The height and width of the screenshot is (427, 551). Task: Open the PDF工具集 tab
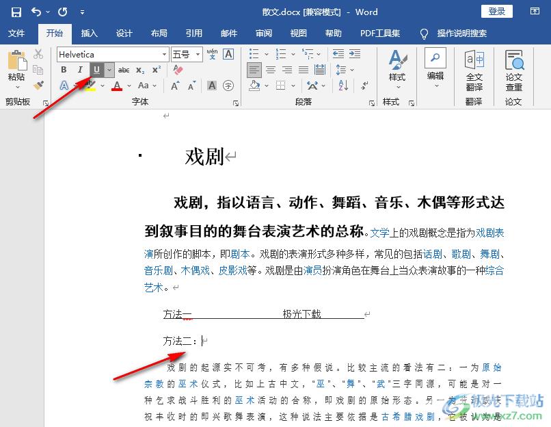click(x=380, y=34)
